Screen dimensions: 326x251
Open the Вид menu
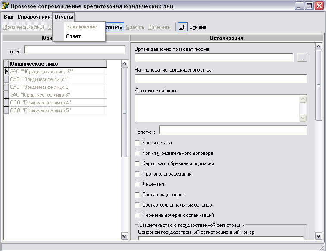point(9,17)
